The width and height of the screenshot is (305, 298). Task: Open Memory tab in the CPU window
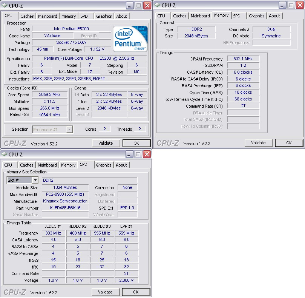pyautogui.click(x=69, y=16)
